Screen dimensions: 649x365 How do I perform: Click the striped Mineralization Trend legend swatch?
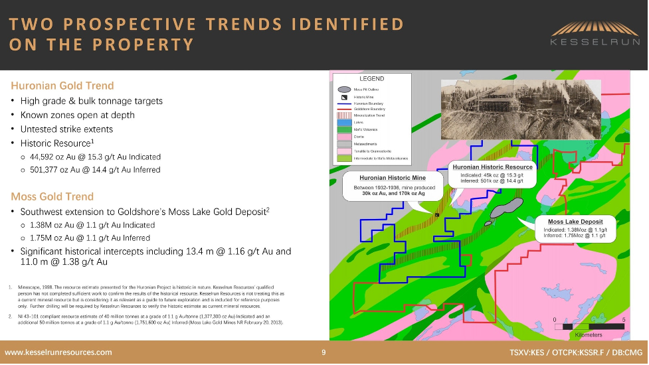click(344, 115)
